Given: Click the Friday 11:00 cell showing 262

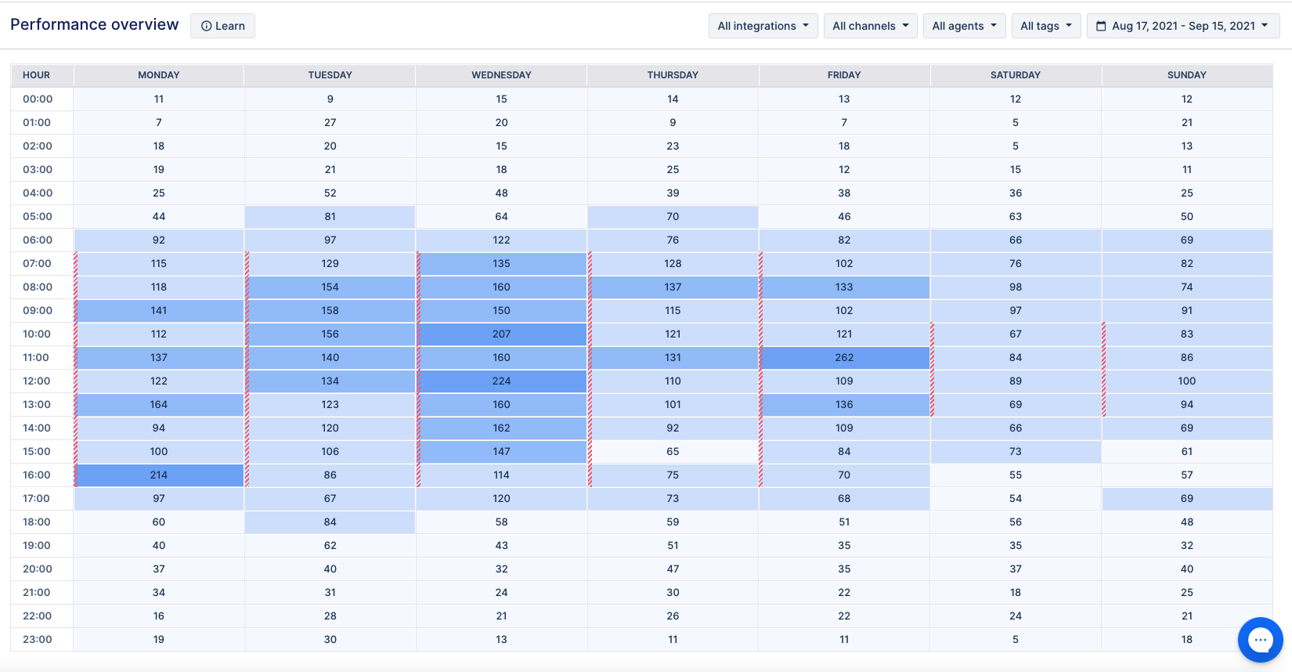Looking at the screenshot, I should pyautogui.click(x=844, y=357).
